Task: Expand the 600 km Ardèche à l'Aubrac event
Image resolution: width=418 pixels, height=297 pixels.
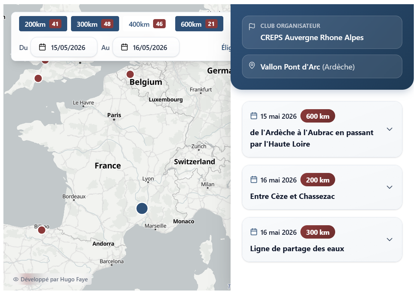Action: coord(389,129)
